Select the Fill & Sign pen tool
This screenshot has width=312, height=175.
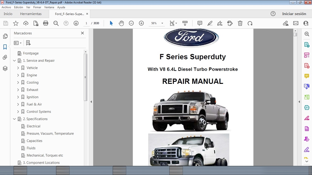(220, 23)
